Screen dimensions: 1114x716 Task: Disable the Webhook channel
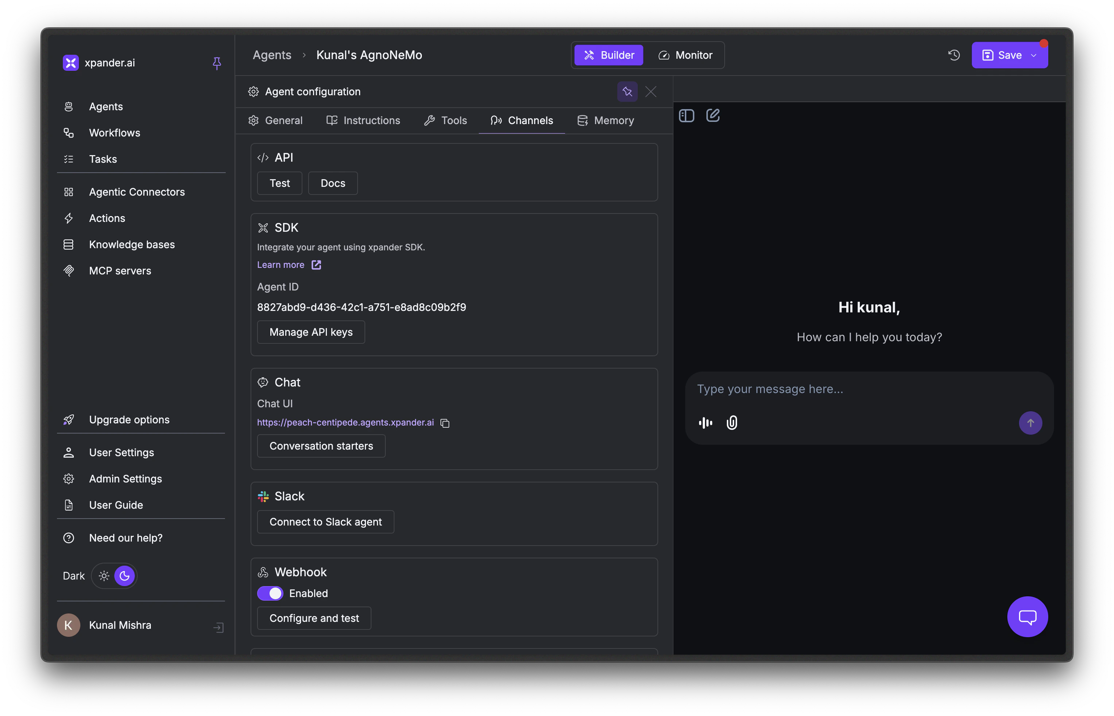pos(270,593)
